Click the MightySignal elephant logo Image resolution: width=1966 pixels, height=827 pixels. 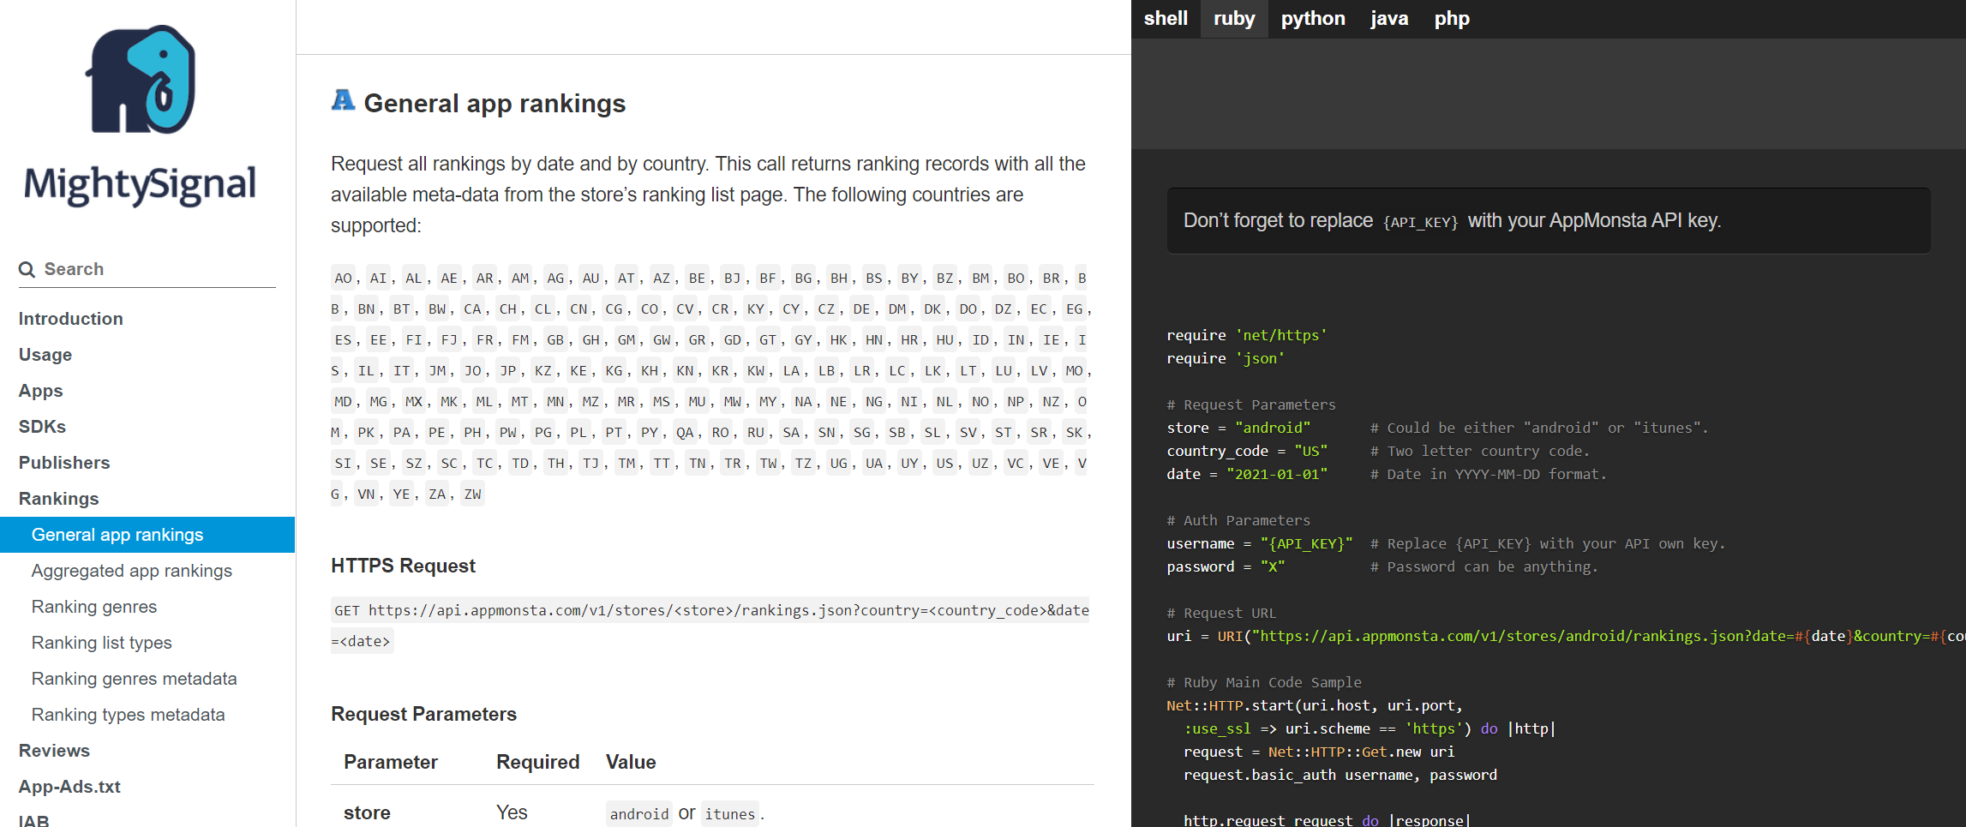click(x=141, y=79)
